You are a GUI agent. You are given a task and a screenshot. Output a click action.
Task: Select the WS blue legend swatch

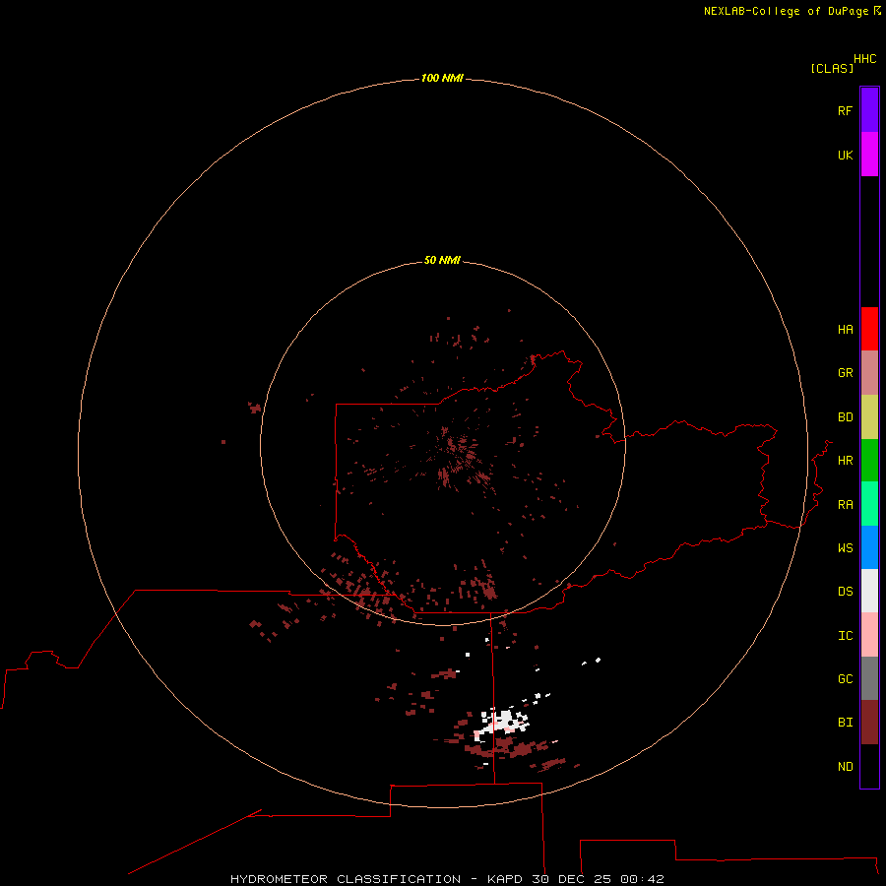pyautogui.click(x=869, y=547)
